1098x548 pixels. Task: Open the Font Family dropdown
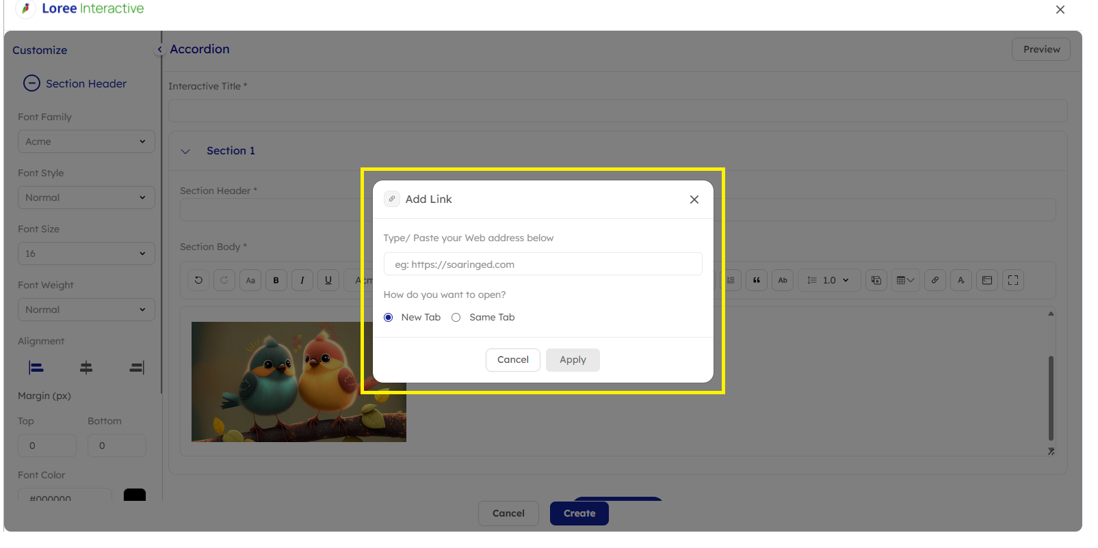point(86,141)
